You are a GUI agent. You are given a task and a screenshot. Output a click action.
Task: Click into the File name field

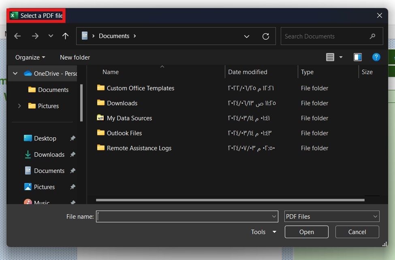(187, 216)
